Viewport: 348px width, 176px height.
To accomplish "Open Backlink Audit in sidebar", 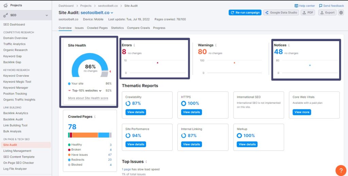I will [13, 119].
